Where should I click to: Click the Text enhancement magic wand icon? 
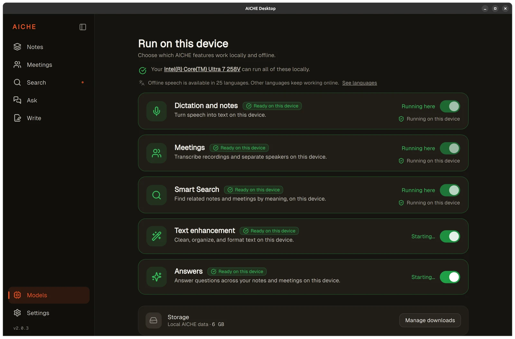click(156, 236)
